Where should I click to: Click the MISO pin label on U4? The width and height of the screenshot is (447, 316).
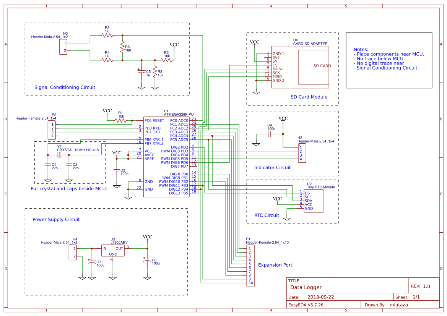[278, 76]
